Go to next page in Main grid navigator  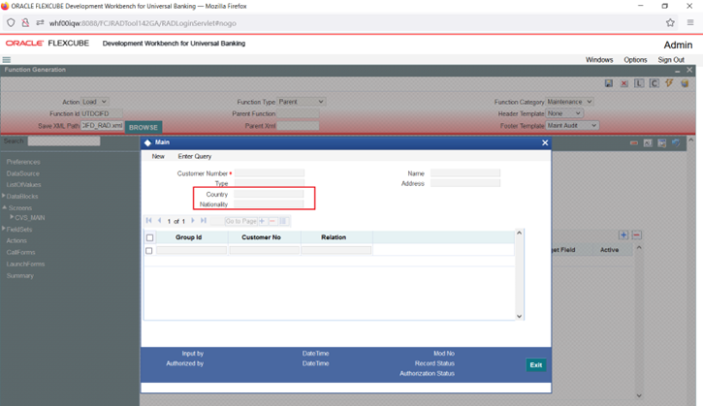tap(193, 221)
